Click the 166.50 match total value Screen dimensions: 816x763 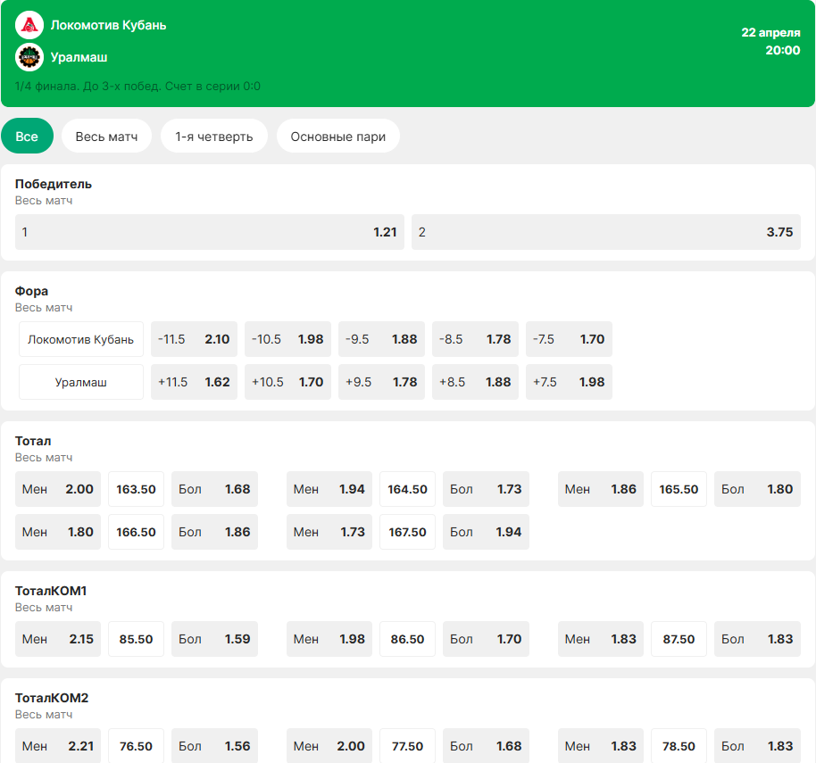click(x=136, y=532)
